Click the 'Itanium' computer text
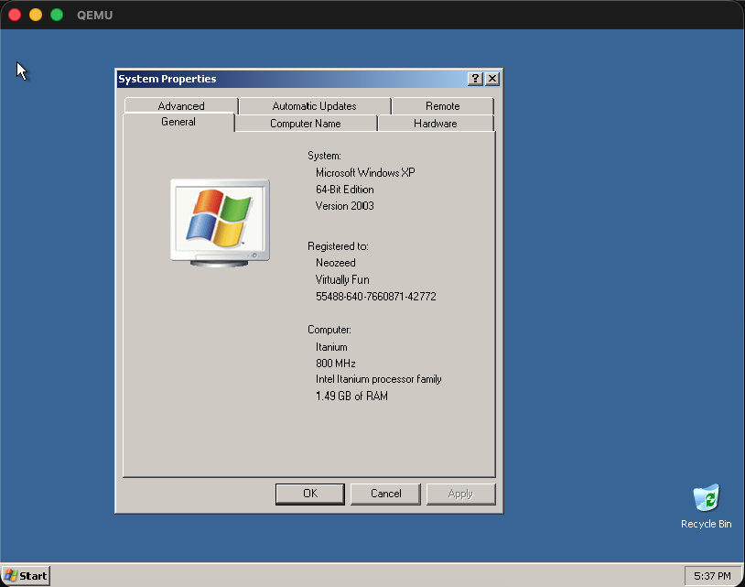This screenshot has width=745, height=587. (x=331, y=347)
